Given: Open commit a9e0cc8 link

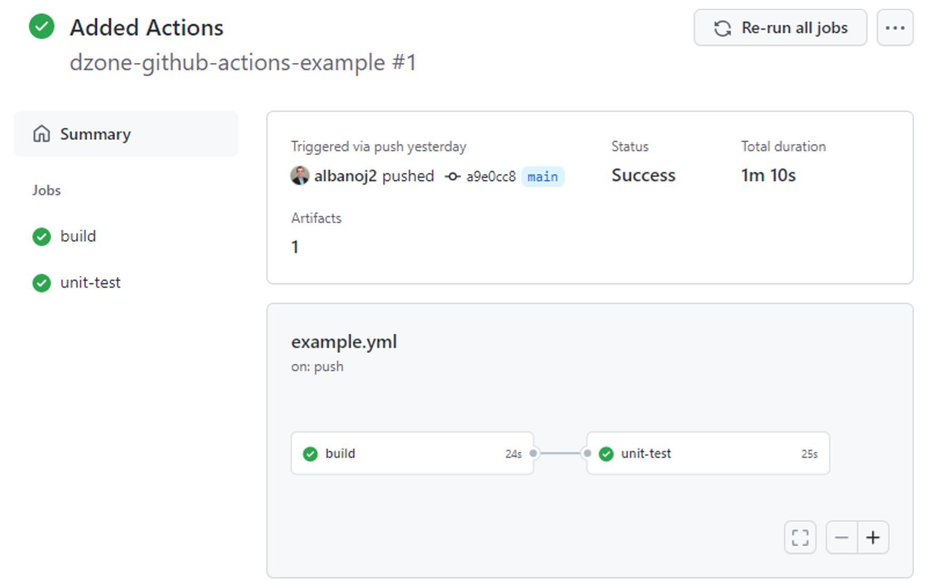Looking at the screenshot, I should (x=491, y=177).
